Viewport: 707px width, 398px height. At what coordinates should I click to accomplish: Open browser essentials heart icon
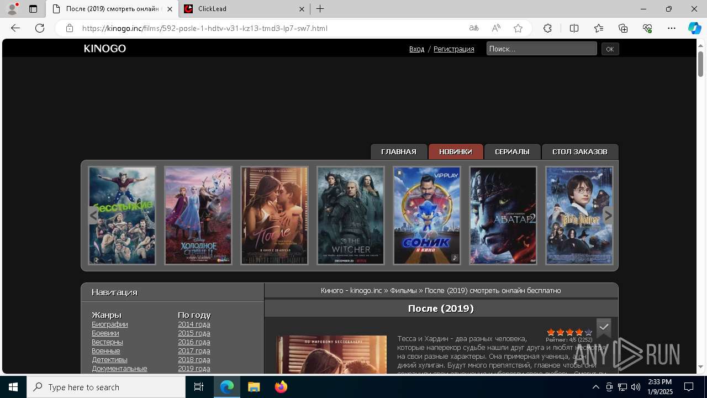(647, 28)
